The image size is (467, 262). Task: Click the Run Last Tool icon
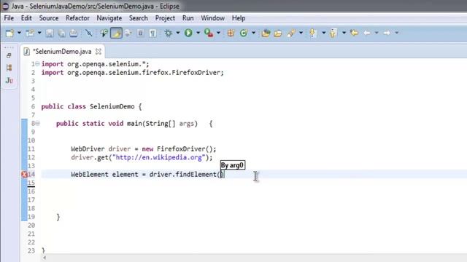pyautogui.click(x=209, y=33)
